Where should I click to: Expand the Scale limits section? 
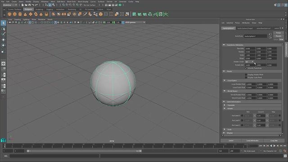(x=225, y=129)
